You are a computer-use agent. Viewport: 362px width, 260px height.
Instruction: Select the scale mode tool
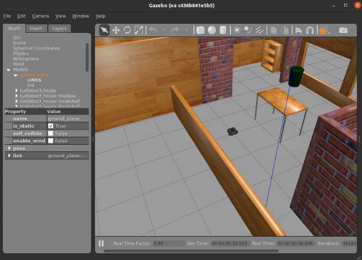pyautogui.click(x=139, y=30)
